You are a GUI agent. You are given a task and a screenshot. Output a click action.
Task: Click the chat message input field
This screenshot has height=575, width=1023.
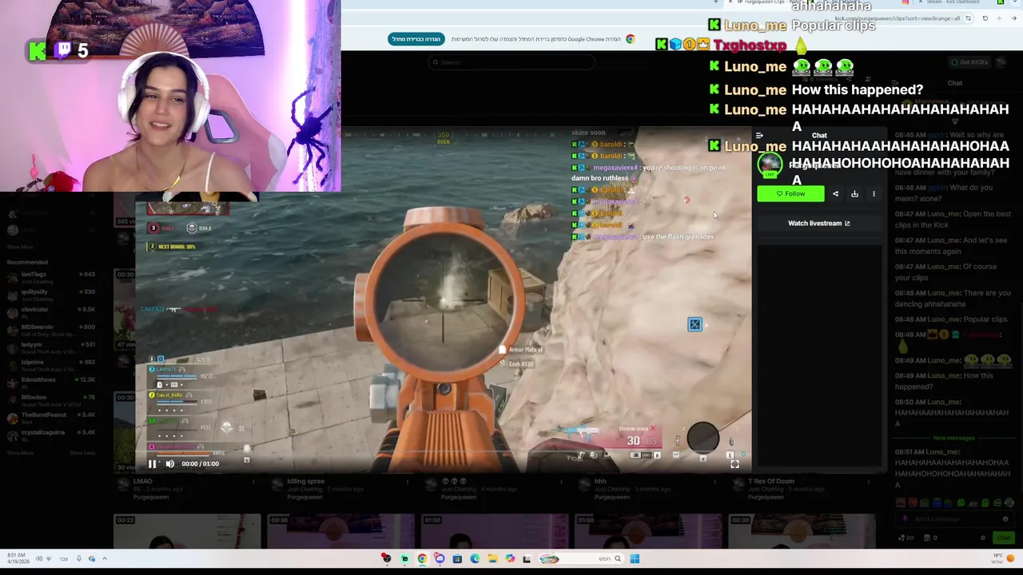954,519
